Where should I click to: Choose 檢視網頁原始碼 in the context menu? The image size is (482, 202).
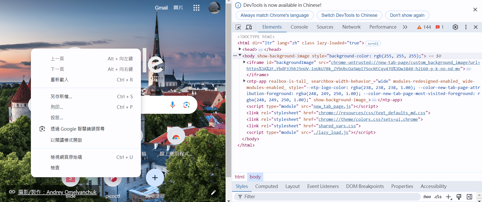(x=86, y=157)
